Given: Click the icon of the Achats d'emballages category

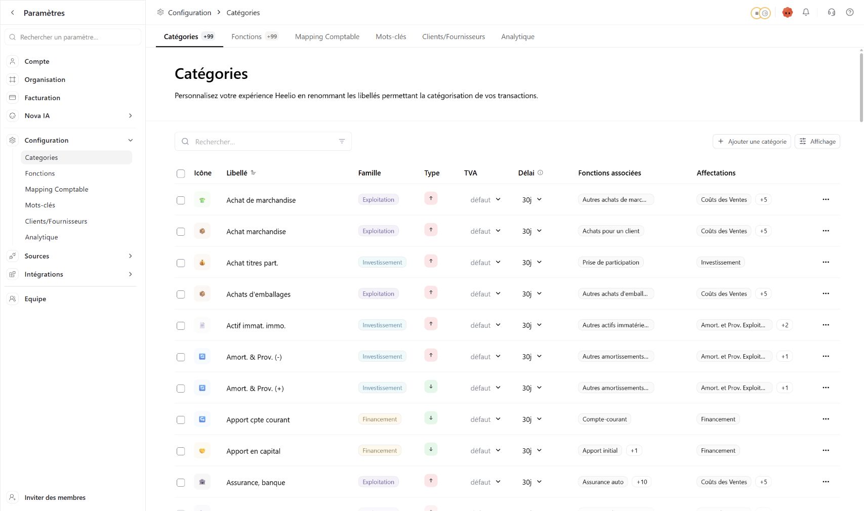Looking at the screenshot, I should (202, 293).
